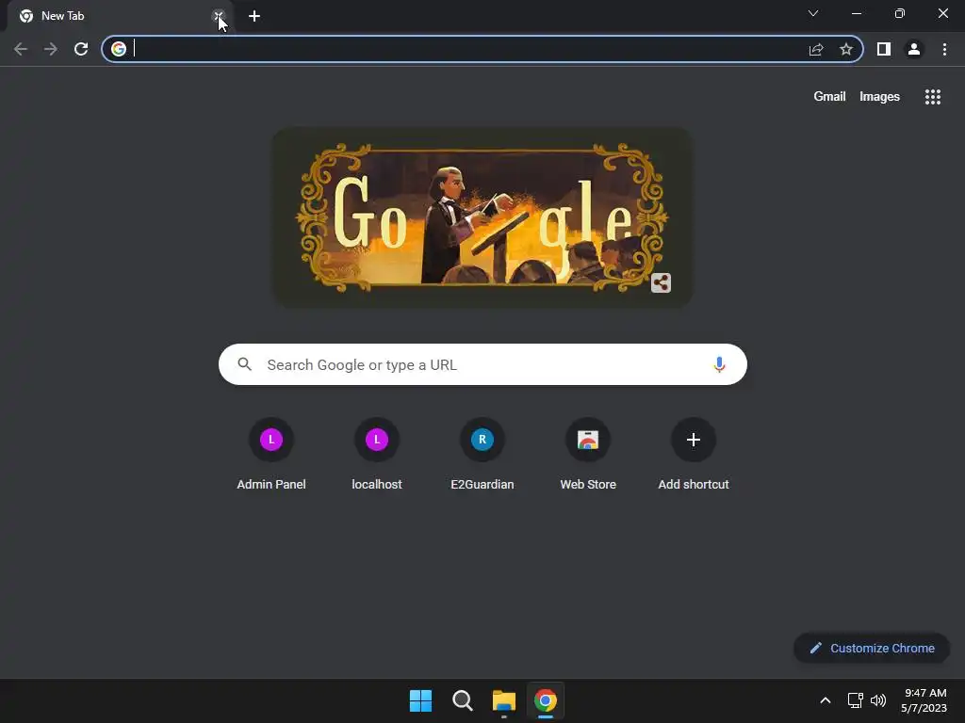Open the Google apps grid
Screen dimensions: 965x723
point(932,97)
